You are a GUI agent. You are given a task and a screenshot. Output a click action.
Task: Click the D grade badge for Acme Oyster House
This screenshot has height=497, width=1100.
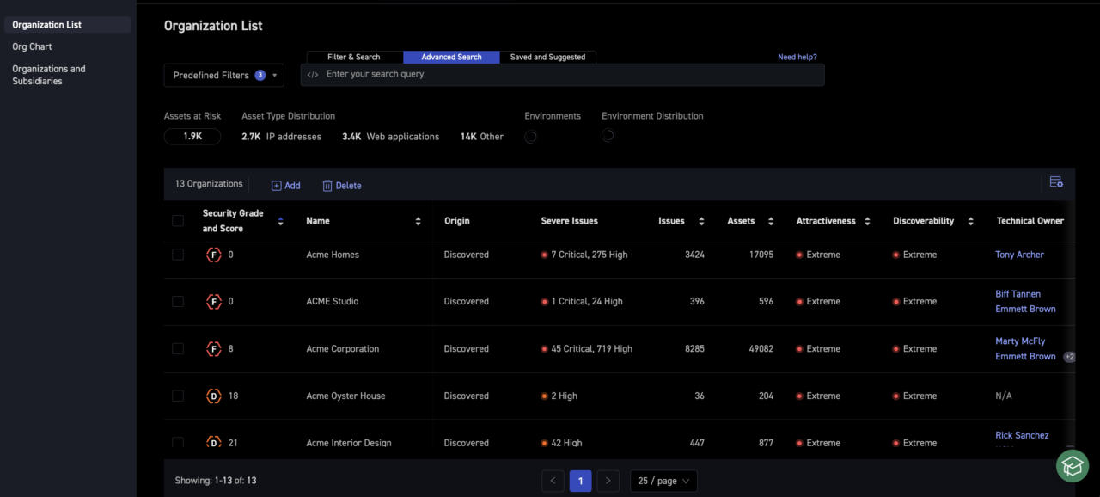(x=214, y=396)
